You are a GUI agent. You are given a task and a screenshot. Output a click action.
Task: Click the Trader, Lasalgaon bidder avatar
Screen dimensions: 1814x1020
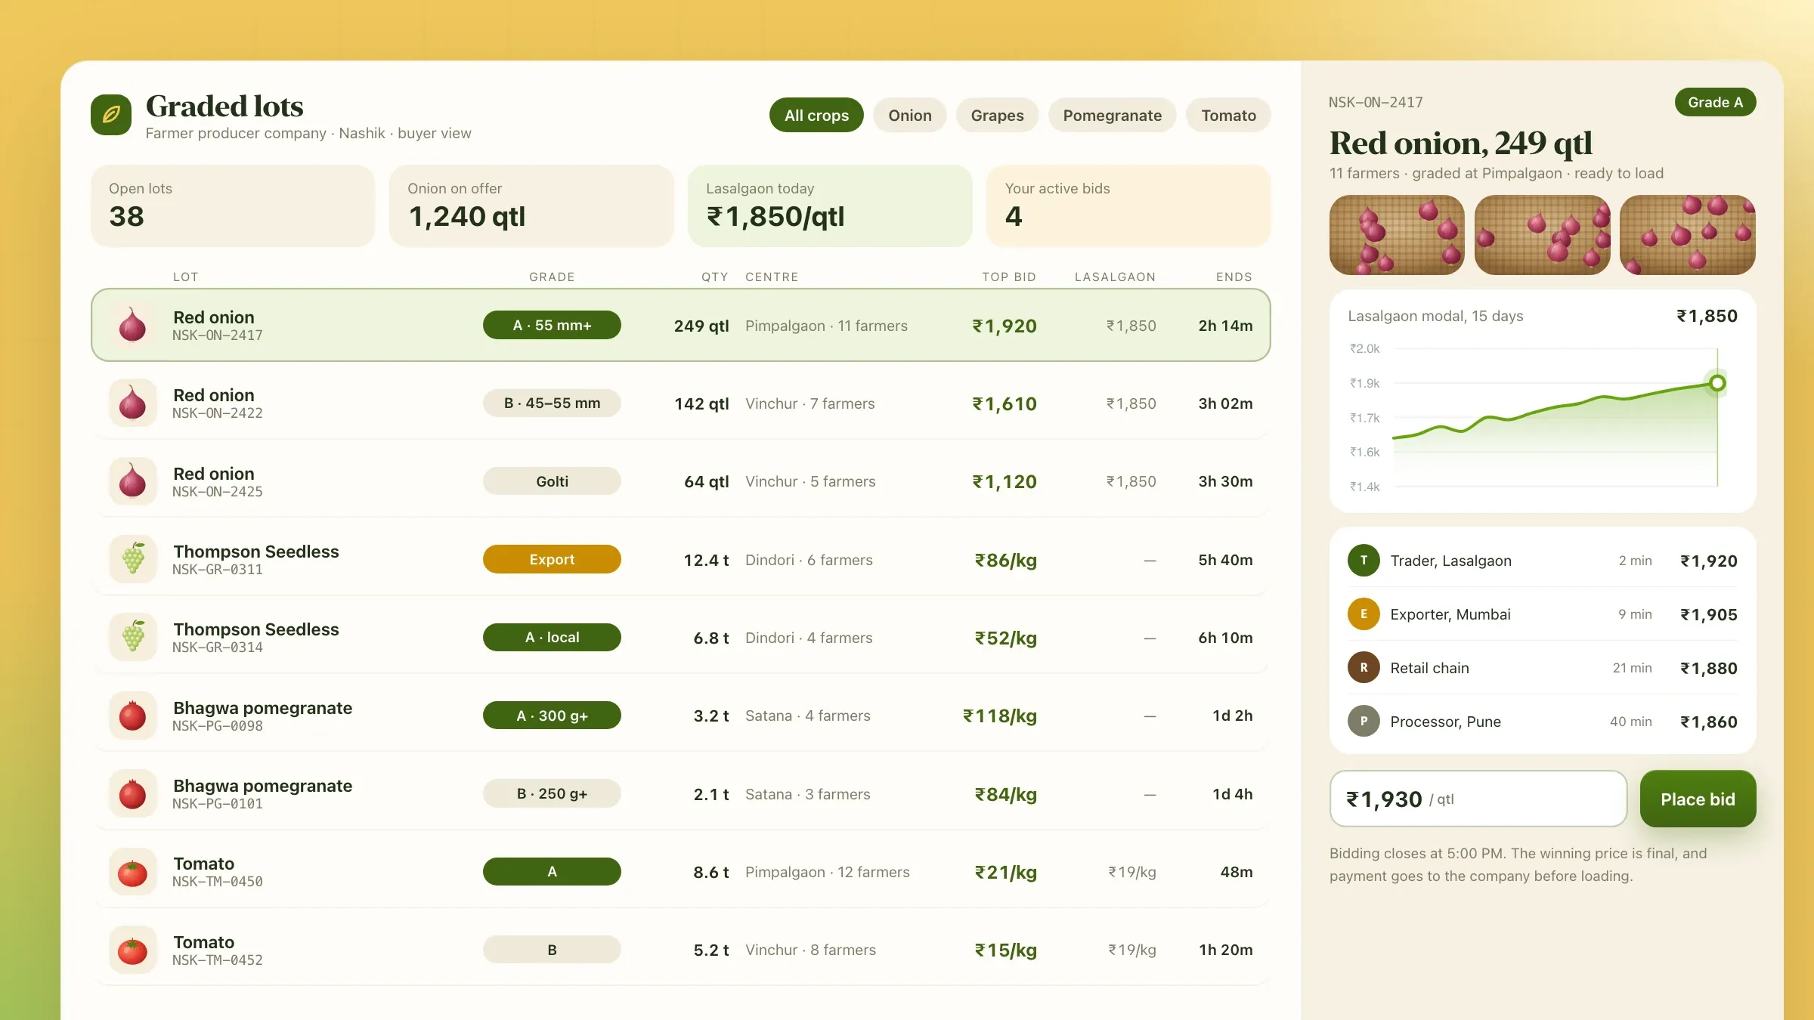click(x=1364, y=561)
